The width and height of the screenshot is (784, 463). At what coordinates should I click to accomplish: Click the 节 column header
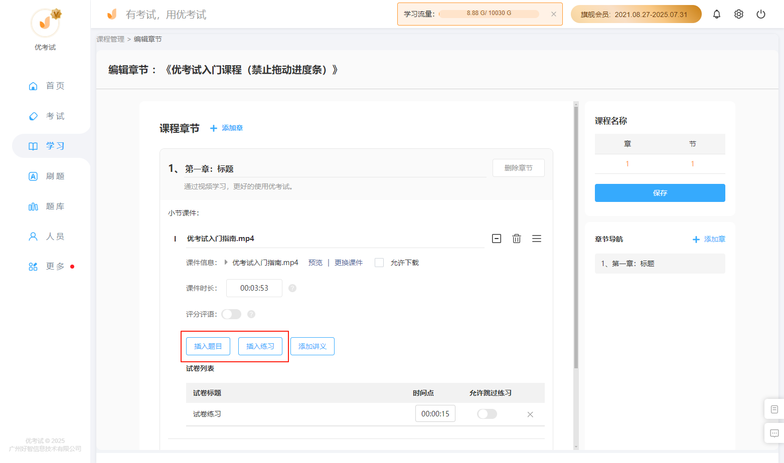[x=693, y=144]
